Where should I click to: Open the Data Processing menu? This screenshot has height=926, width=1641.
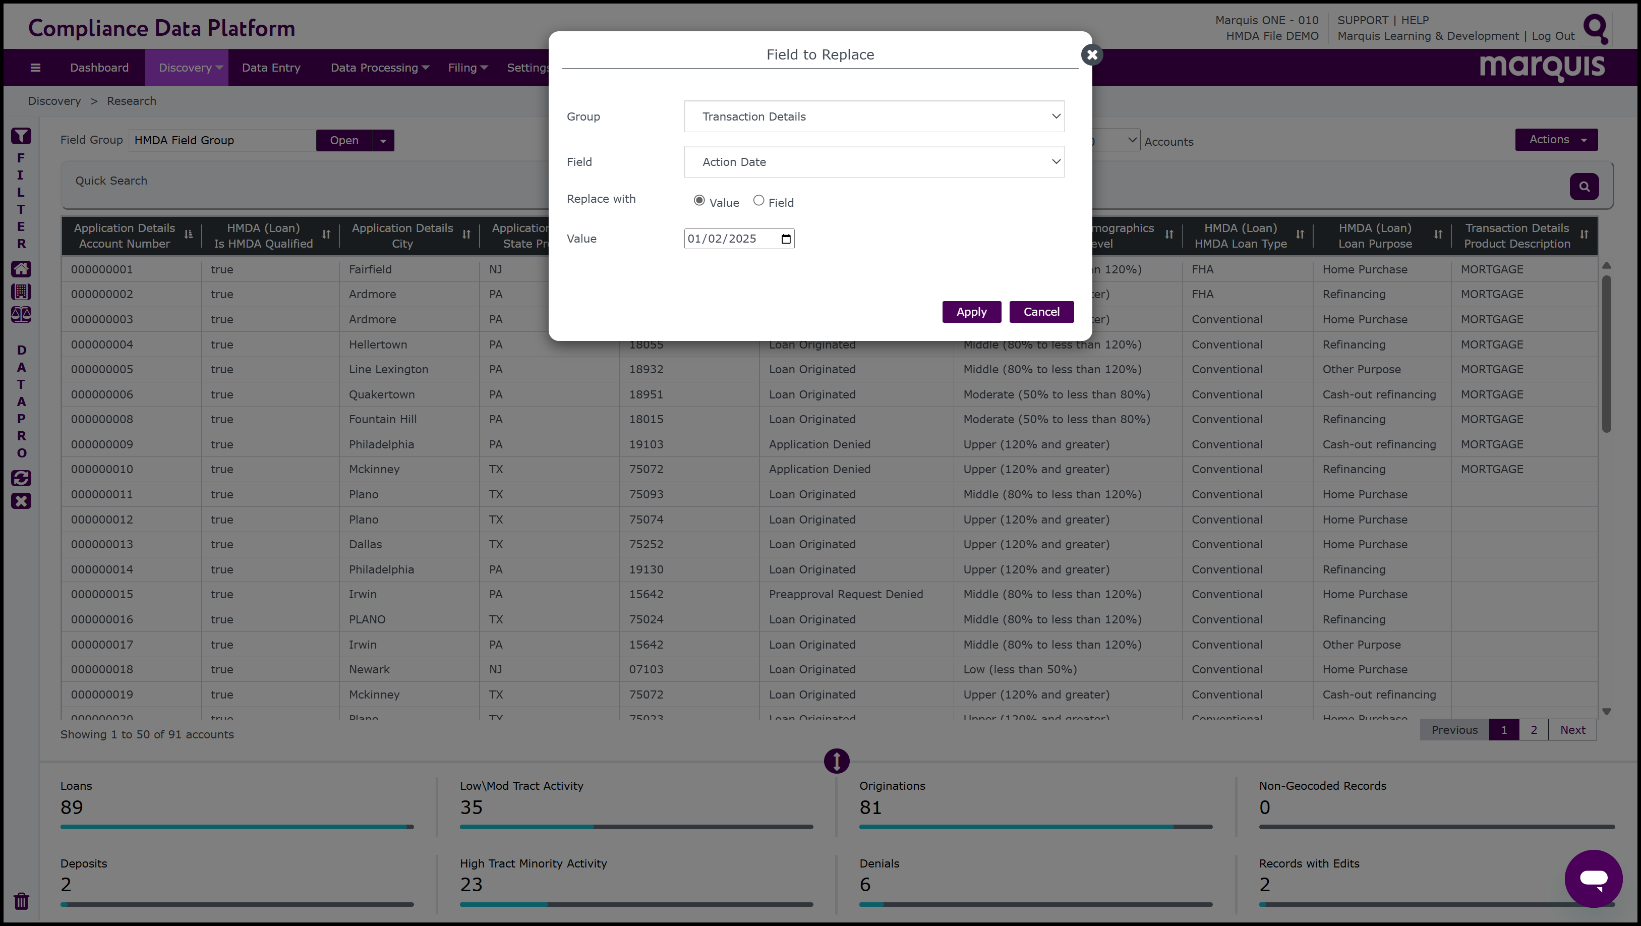(379, 68)
